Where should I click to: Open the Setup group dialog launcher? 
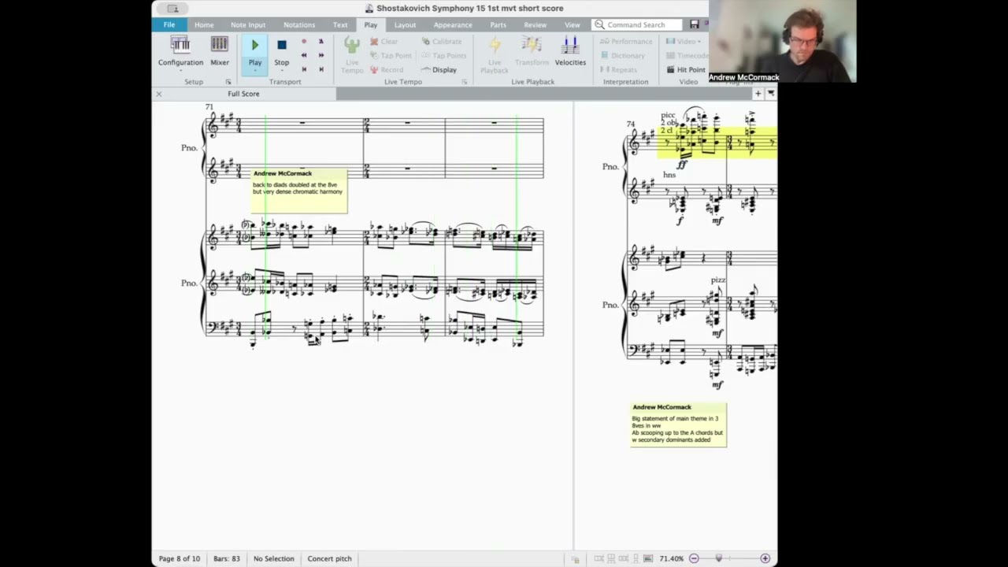(228, 82)
